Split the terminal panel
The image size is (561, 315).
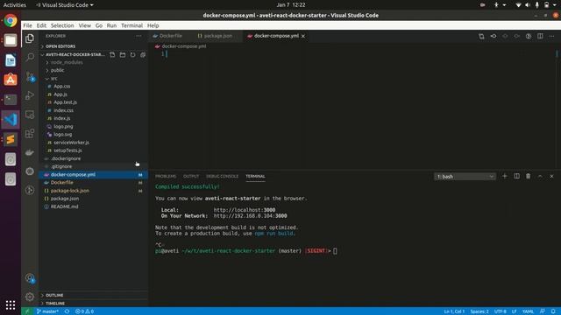pos(516,176)
